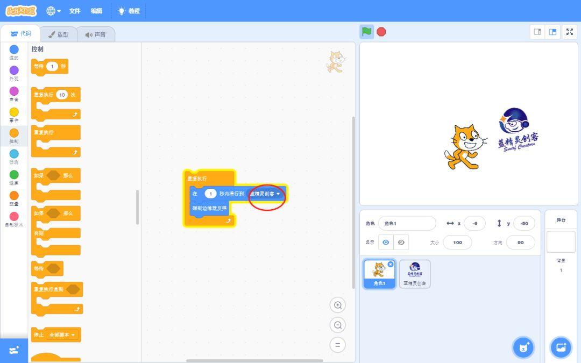This screenshot has width=581, height=363.
Task: Click the workspace vertical scrollbar
Action: 353,203
